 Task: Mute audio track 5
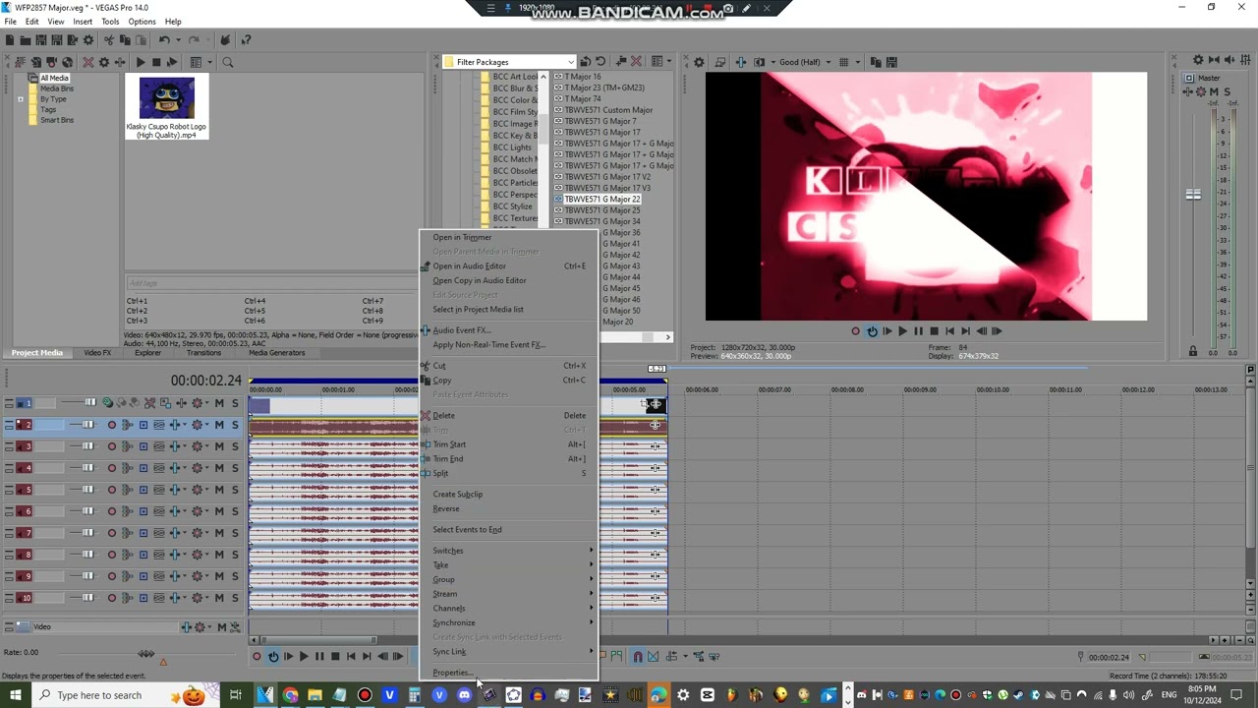pyautogui.click(x=219, y=490)
